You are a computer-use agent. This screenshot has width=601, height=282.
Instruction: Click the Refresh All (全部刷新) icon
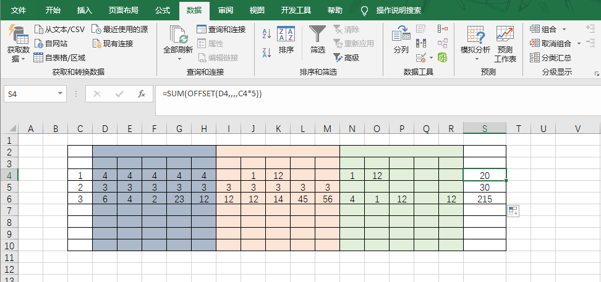178,35
